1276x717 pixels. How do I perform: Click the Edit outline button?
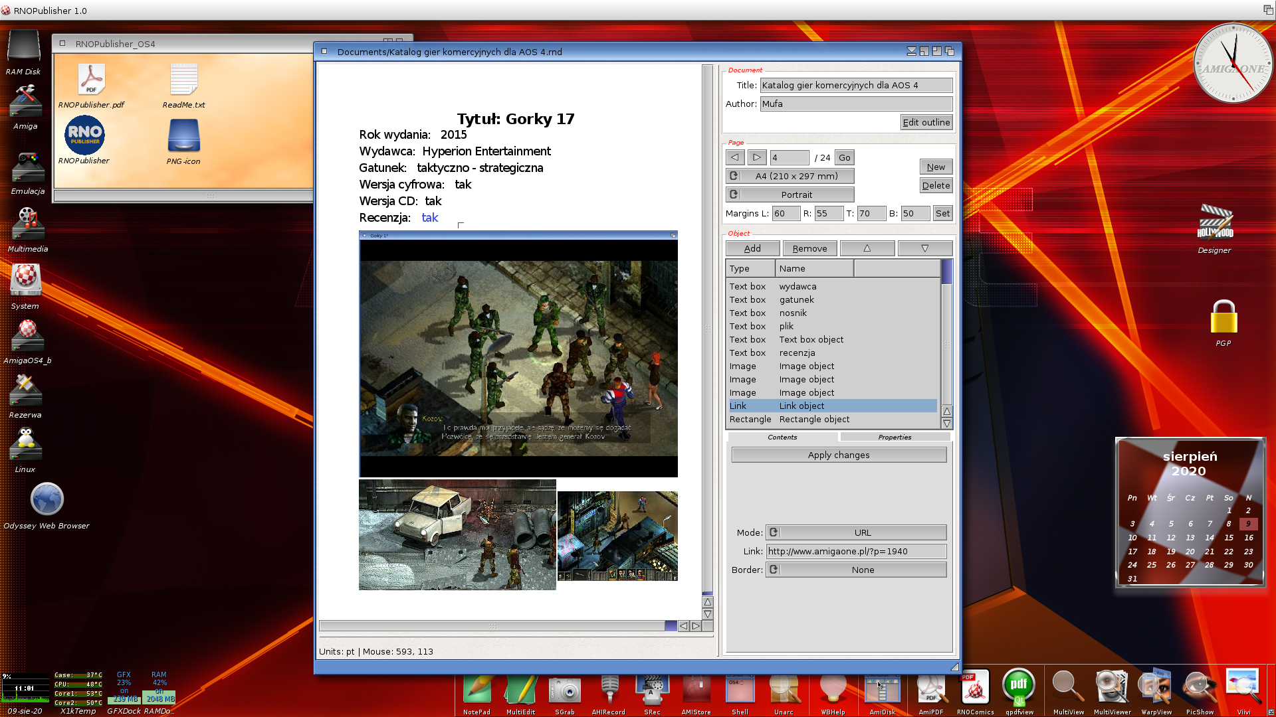(x=926, y=122)
